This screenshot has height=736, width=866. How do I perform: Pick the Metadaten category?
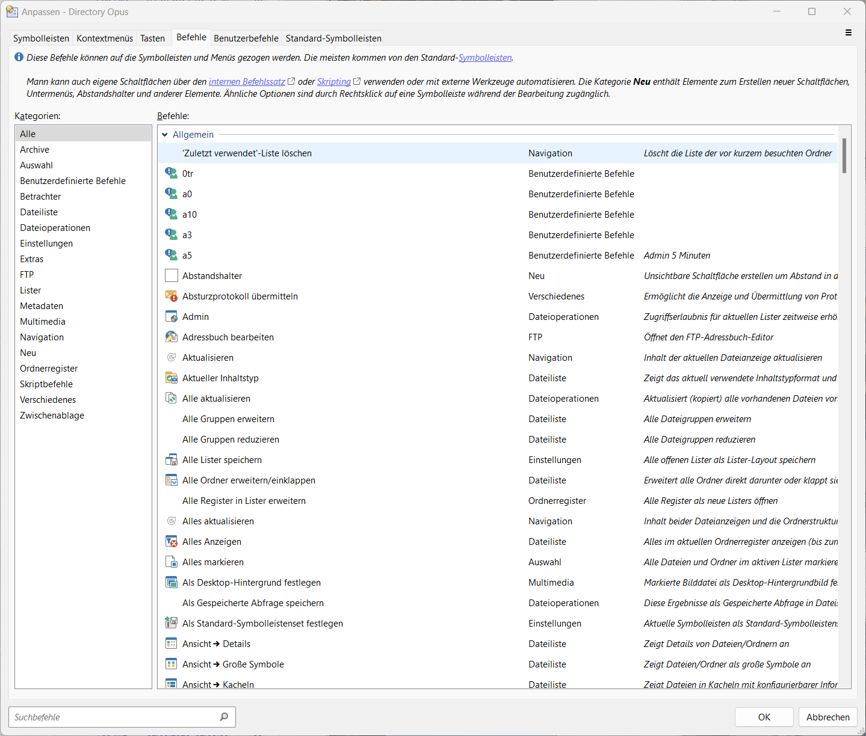coord(83,305)
